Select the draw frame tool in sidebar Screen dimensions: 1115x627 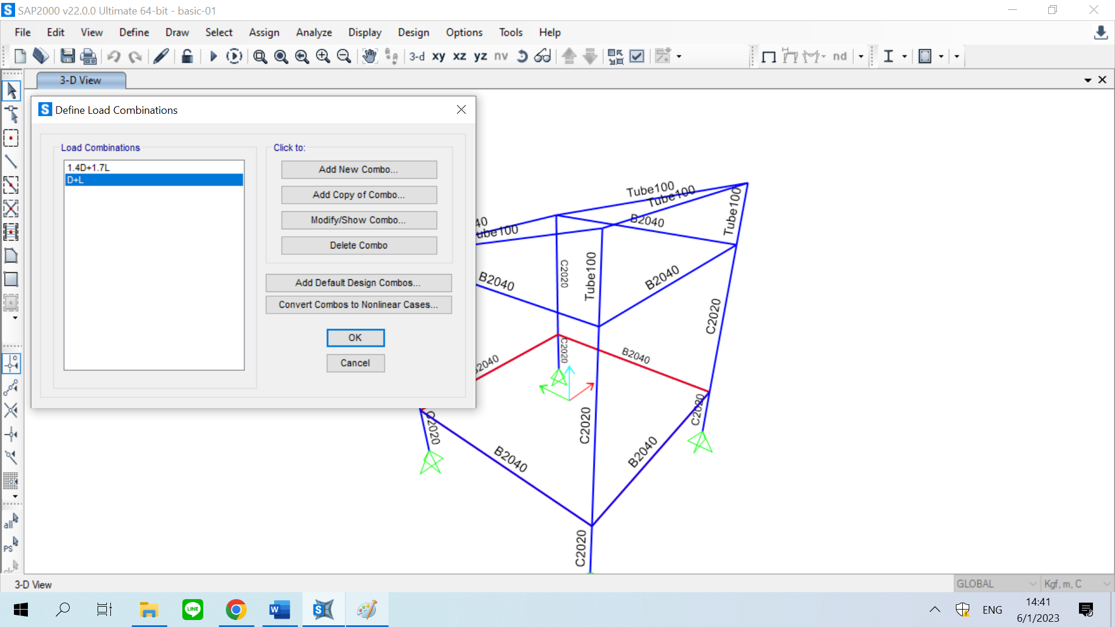click(x=11, y=161)
